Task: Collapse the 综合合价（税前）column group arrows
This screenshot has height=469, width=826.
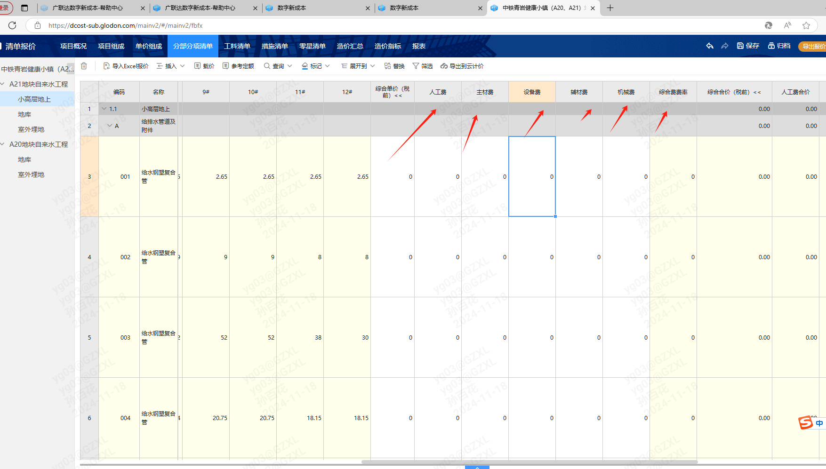Action: coord(757,92)
